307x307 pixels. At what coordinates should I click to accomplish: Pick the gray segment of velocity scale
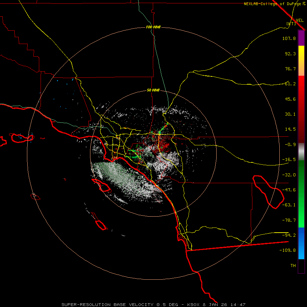[x=301, y=152]
